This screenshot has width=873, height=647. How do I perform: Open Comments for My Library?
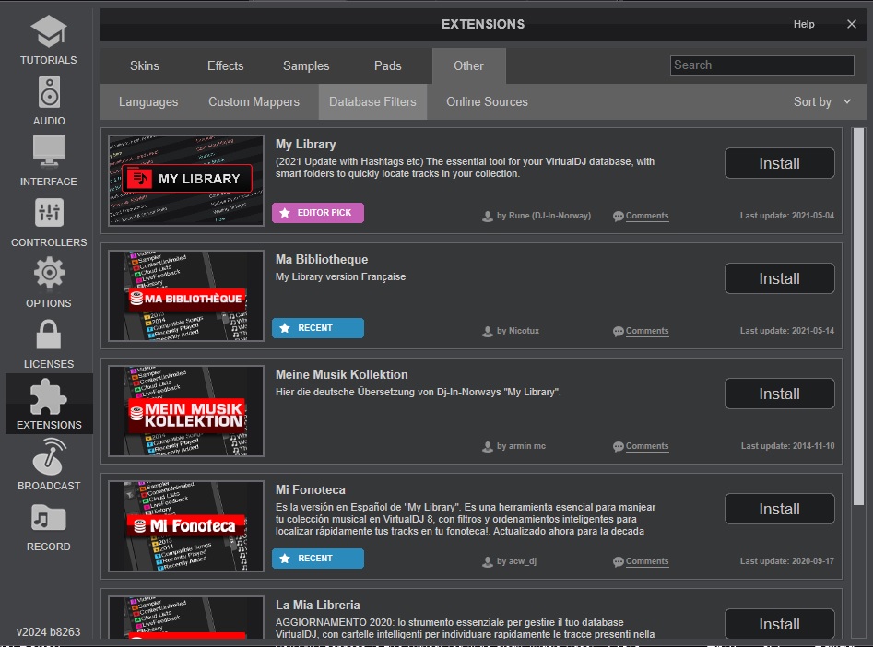[x=647, y=216]
